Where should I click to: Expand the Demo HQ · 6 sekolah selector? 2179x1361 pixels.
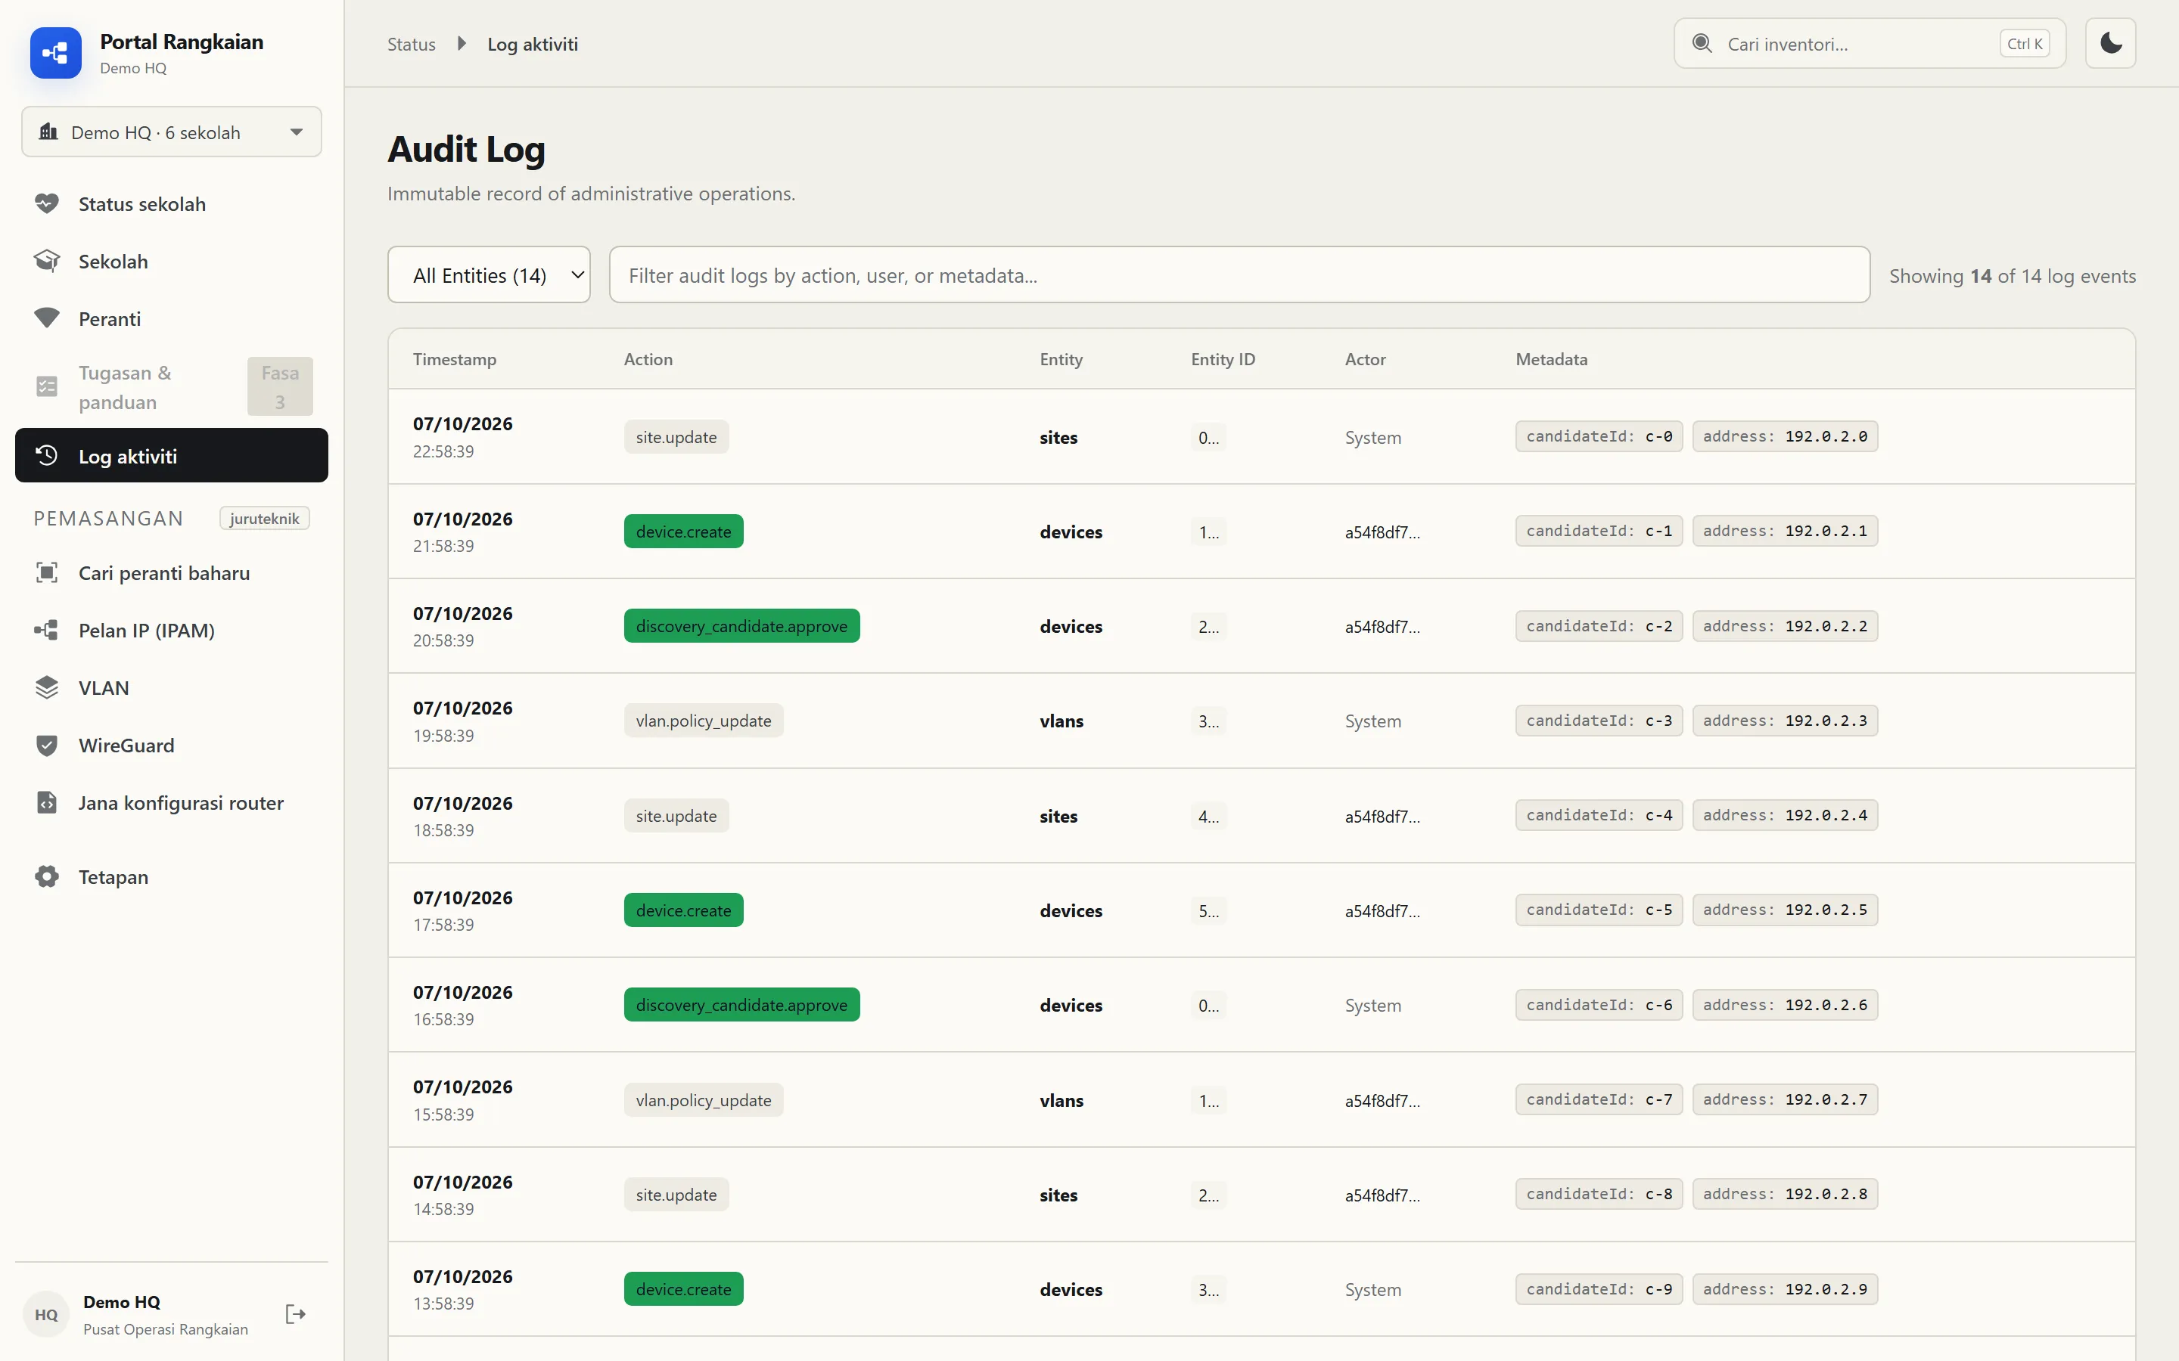tap(171, 132)
